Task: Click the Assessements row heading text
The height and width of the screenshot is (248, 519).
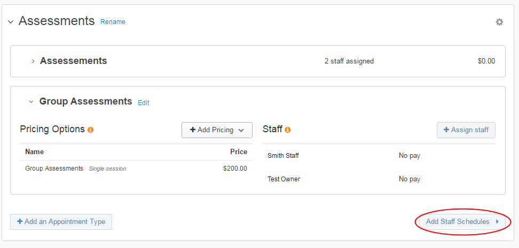Action: tap(74, 61)
